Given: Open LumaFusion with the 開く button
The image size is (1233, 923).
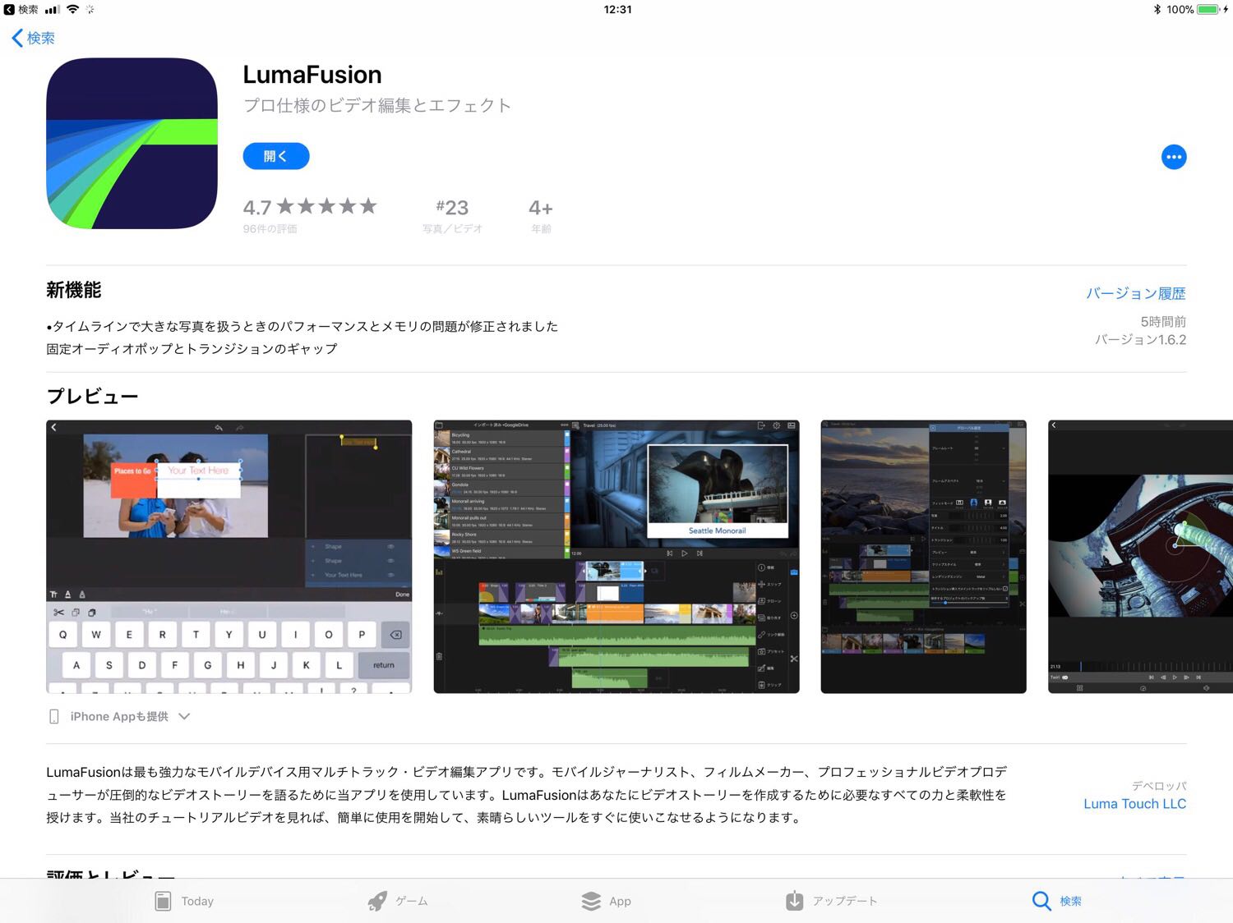Looking at the screenshot, I should (x=276, y=156).
